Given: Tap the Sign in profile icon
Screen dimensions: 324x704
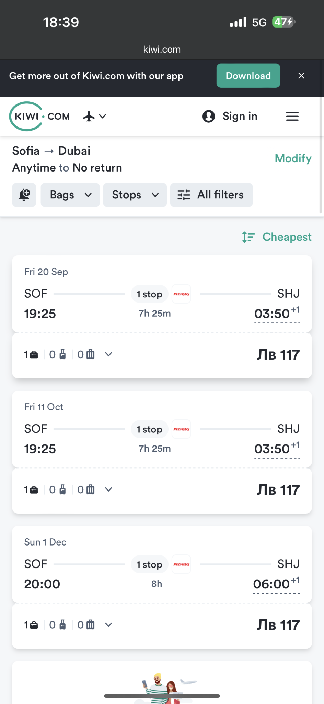Looking at the screenshot, I should pyautogui.click(x=209, y=117).
